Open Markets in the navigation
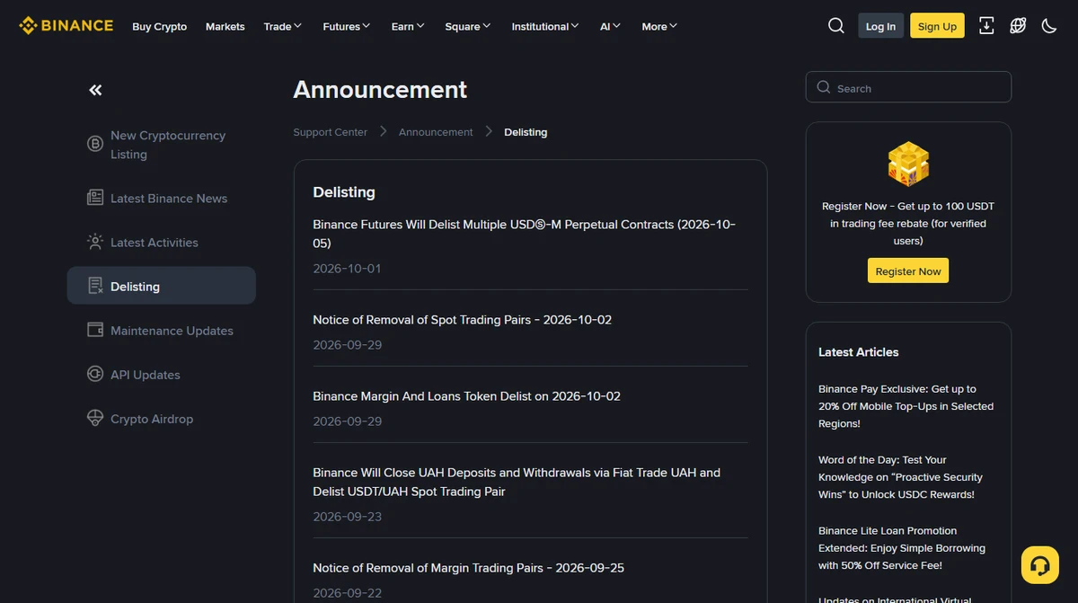 tap(225, 26)
